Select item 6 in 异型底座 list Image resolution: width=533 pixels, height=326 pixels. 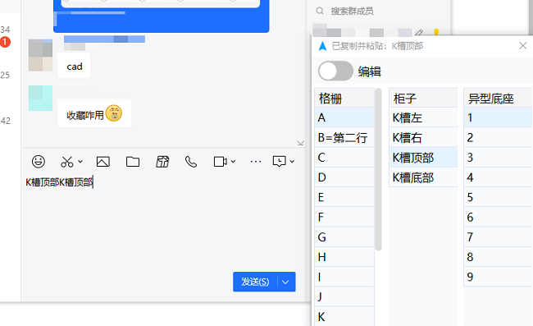[498, 217]
